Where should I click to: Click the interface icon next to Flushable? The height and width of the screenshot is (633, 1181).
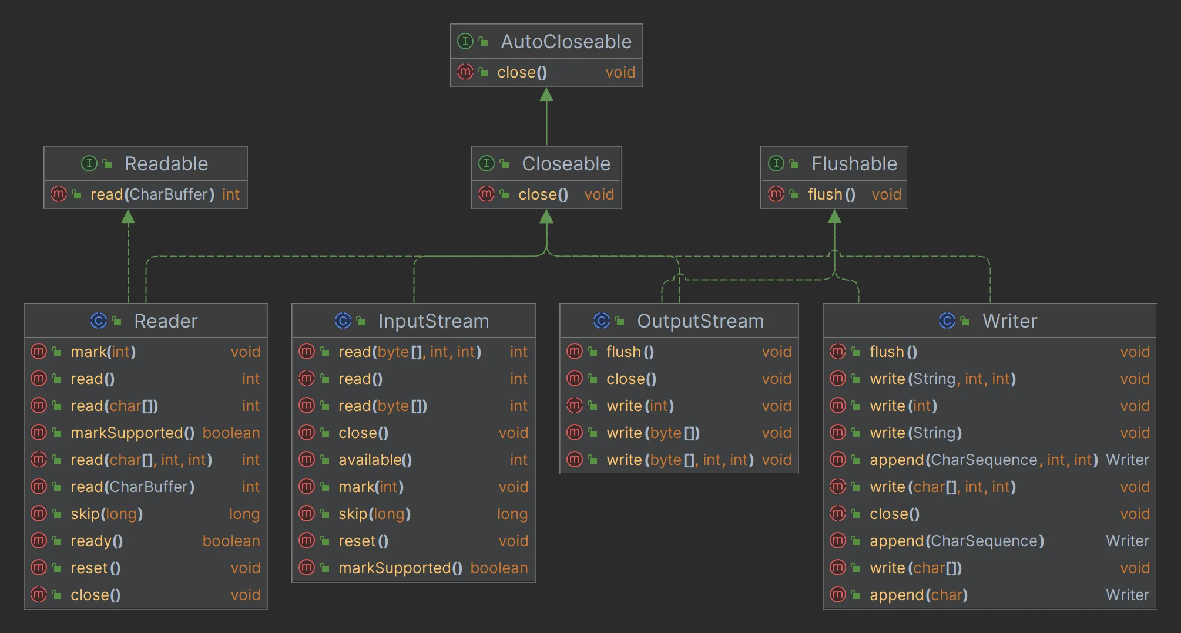(x=776, y=163)
